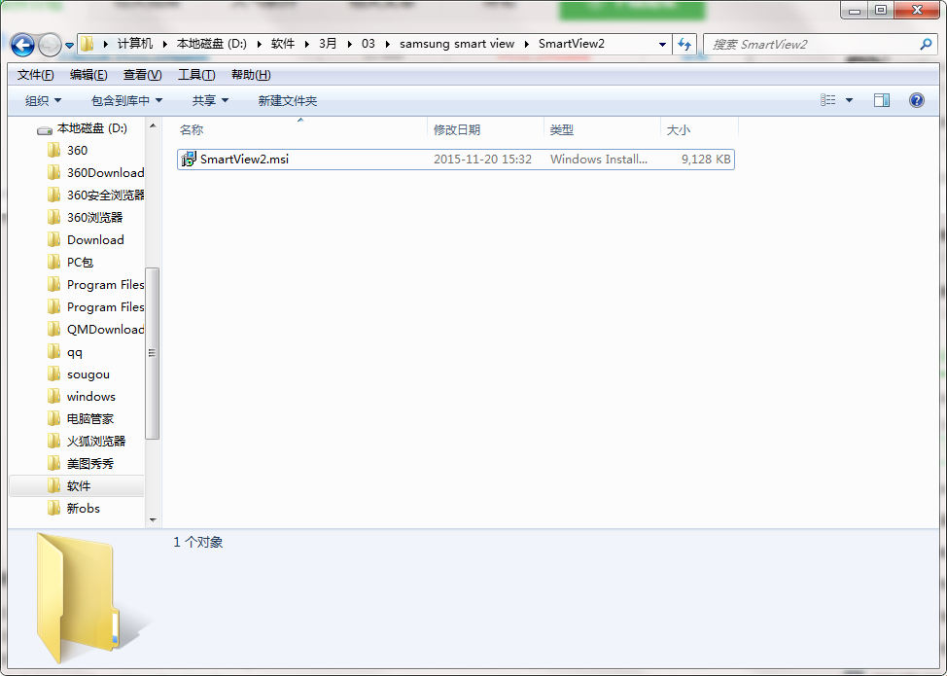The height and width of the screenshot is (676, 947).
Task: Open the 文件(F) menu
Action: (x=36, y=75)
